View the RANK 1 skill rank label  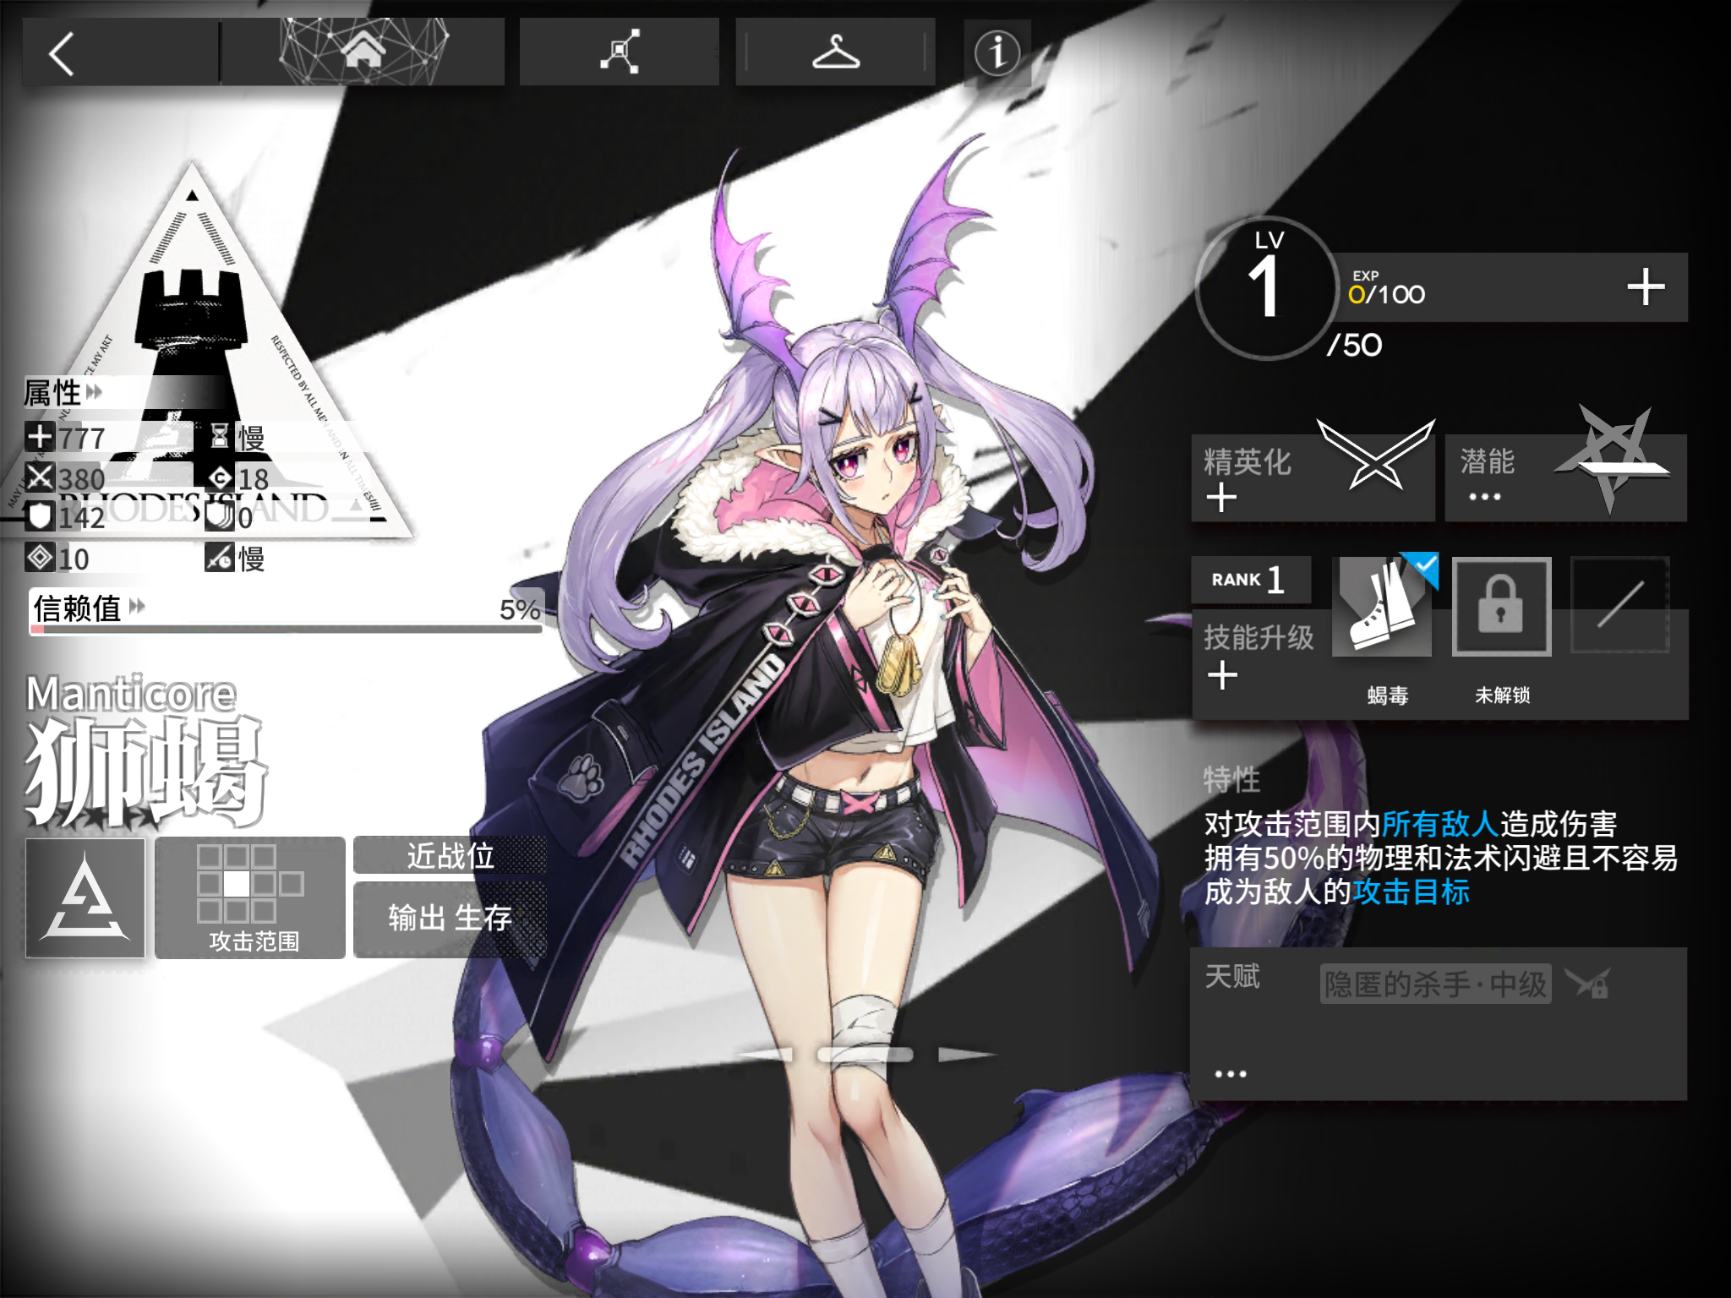pos(1250,580)
